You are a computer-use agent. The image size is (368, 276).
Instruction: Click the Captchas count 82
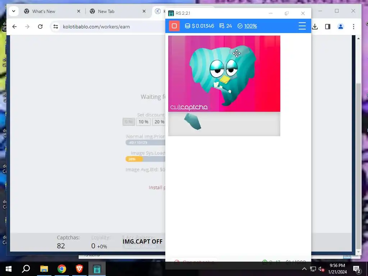pos(61,246)
